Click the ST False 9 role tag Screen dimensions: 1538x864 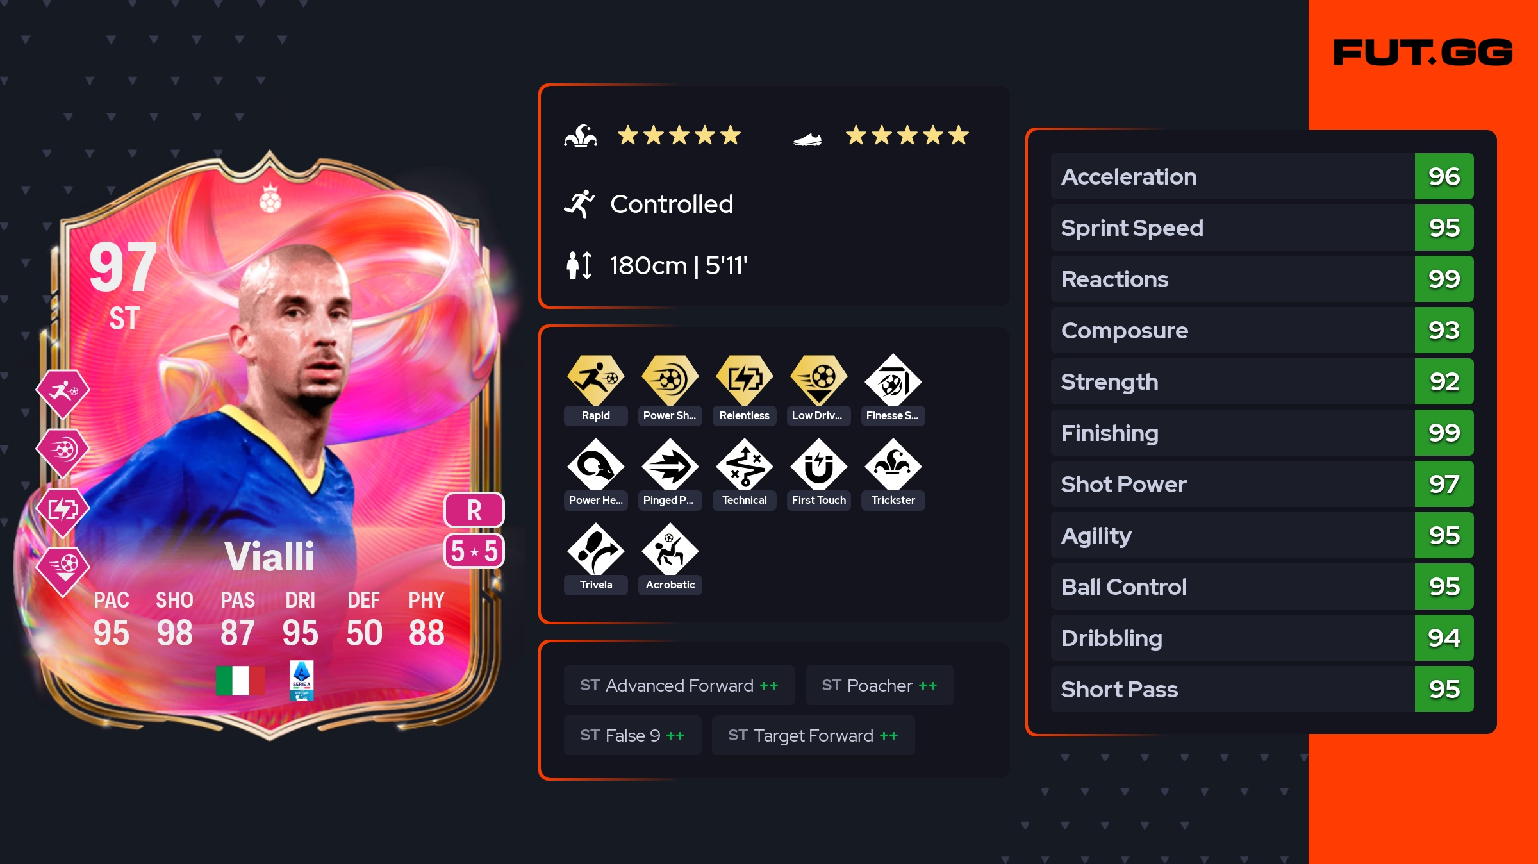tap(633, 735)
